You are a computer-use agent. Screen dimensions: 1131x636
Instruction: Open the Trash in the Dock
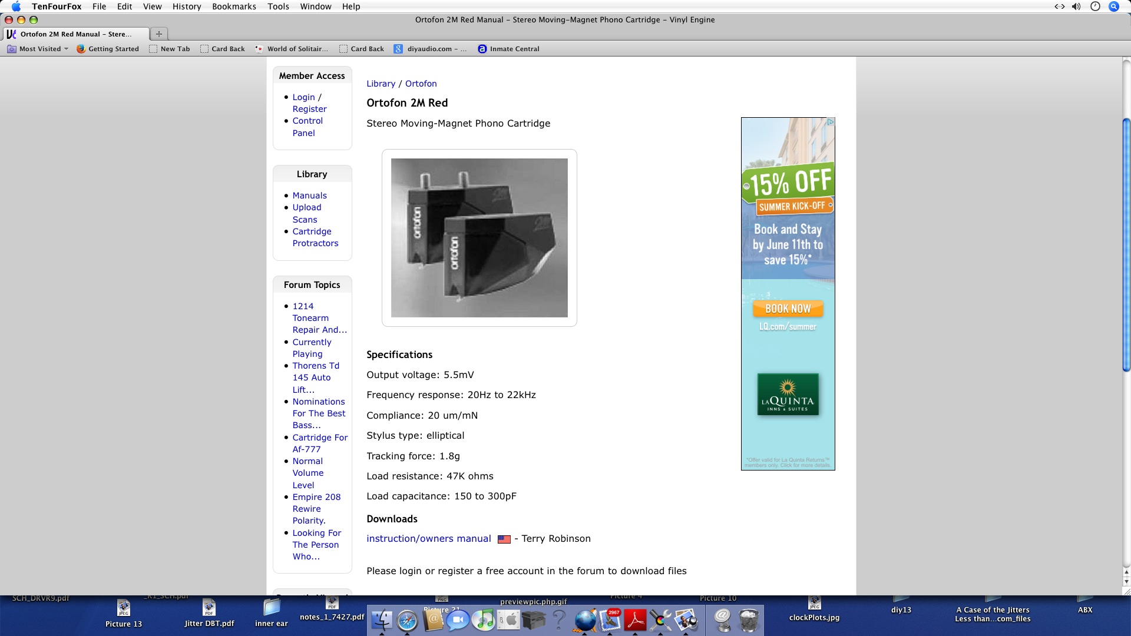click(x=749, y=620)
